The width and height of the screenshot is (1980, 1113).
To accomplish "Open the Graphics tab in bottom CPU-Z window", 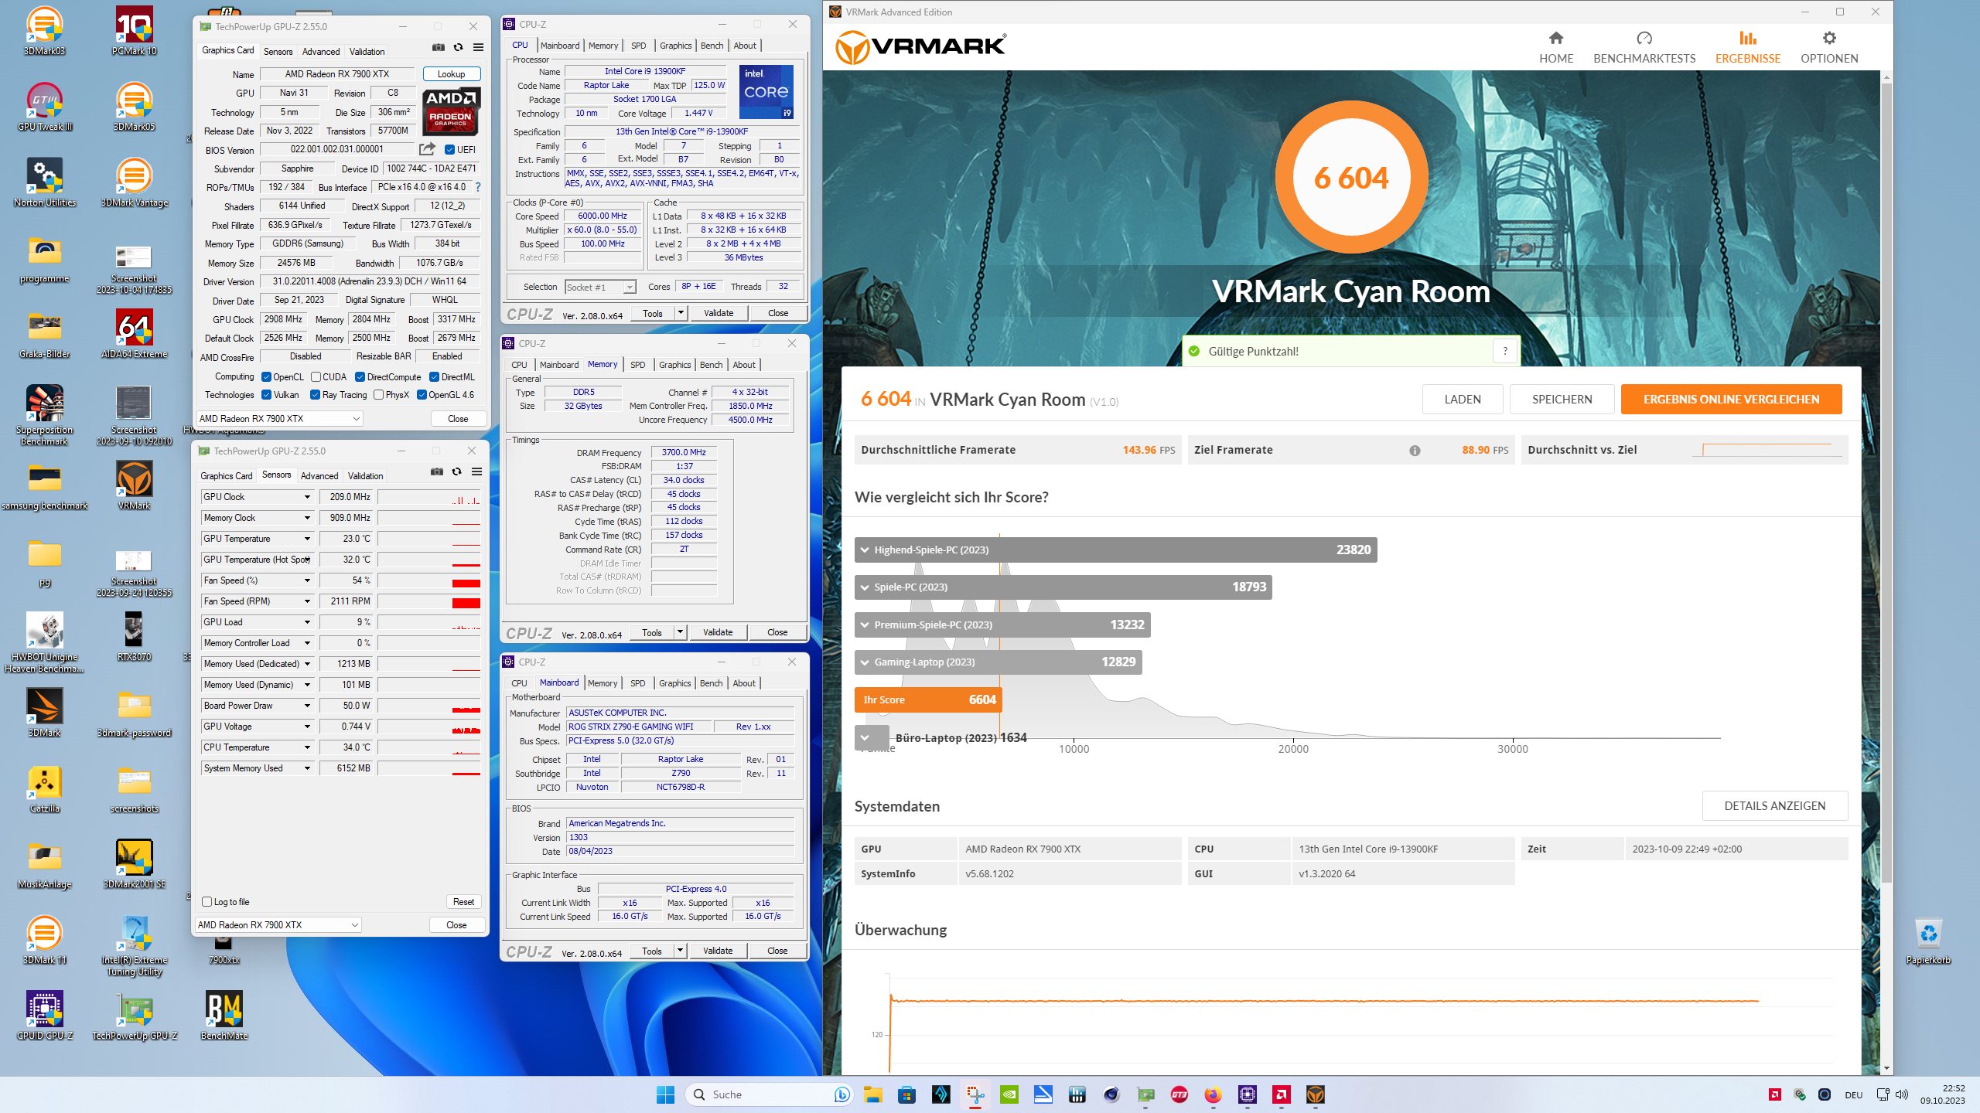I will [674, 683].
